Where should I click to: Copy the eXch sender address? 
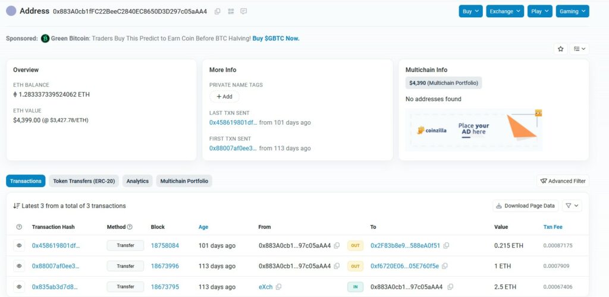[x=279, y=287]
